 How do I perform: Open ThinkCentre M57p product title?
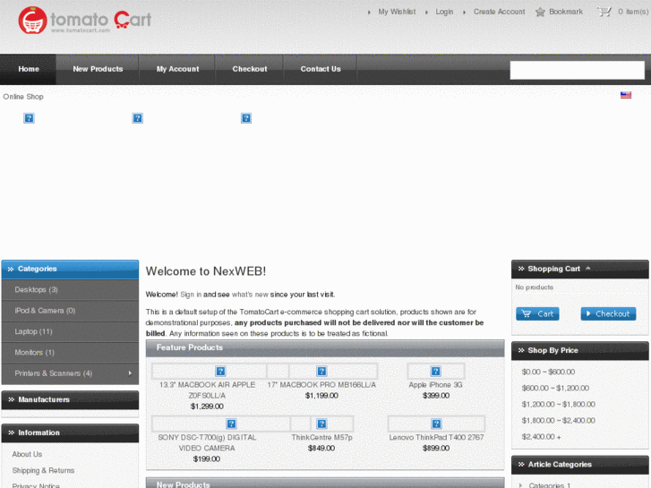coord(321,437)
